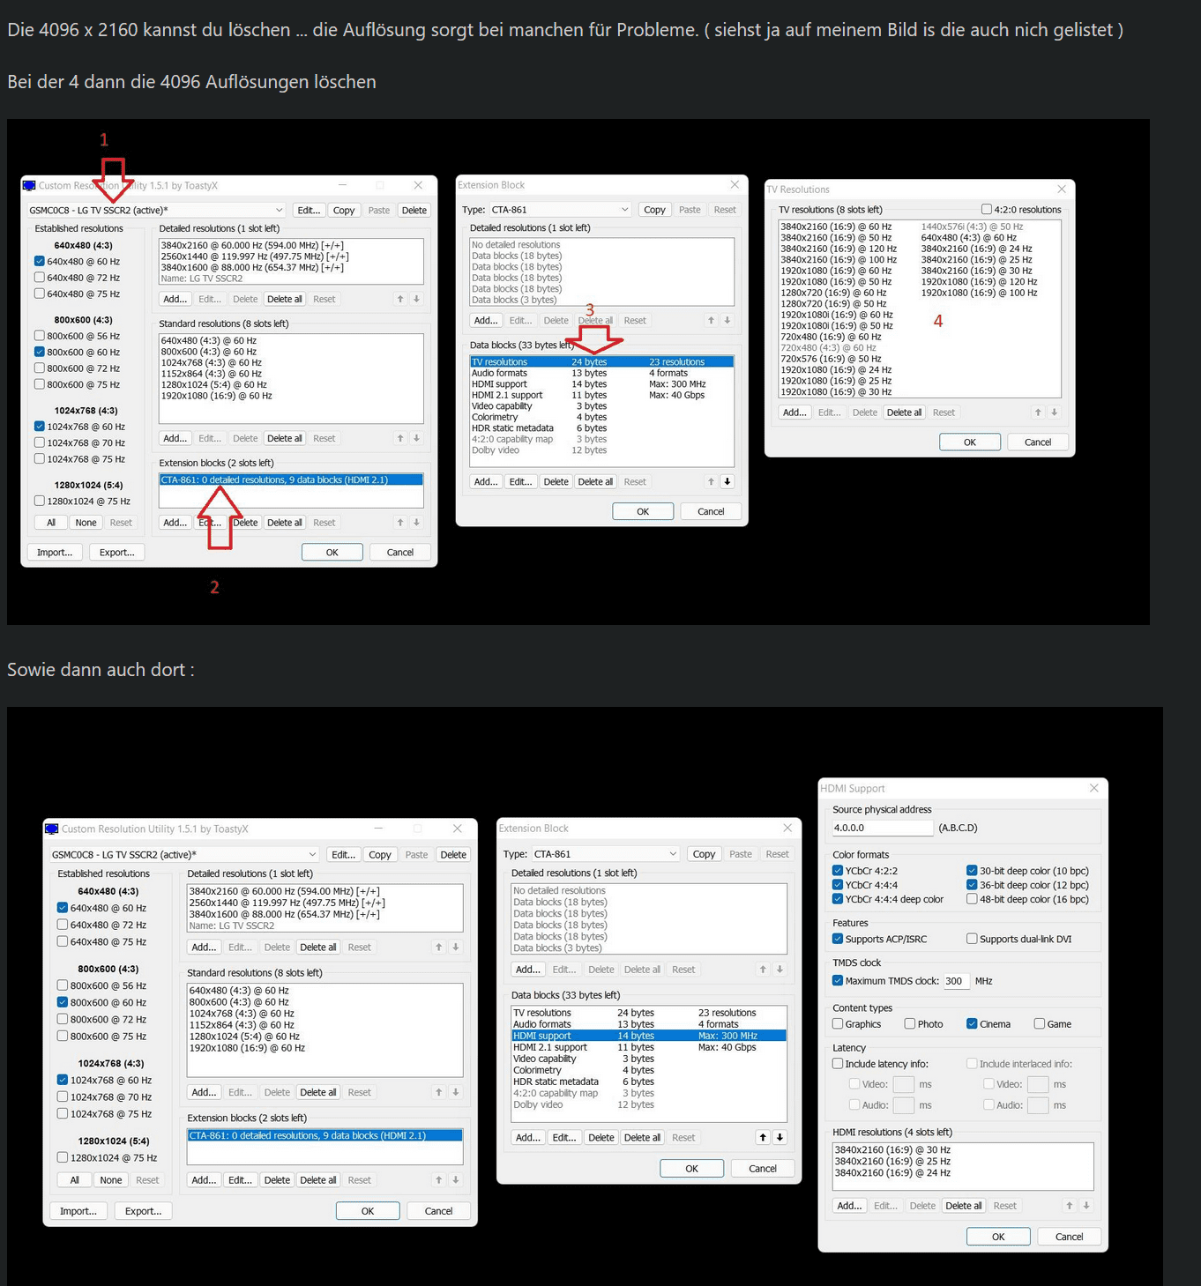Image resolution: width=1201 pixels, height=1286 pixels.
Task: Click the move-up arrow under Data blocks in lower Extension Block
Action: point(763,1137)
